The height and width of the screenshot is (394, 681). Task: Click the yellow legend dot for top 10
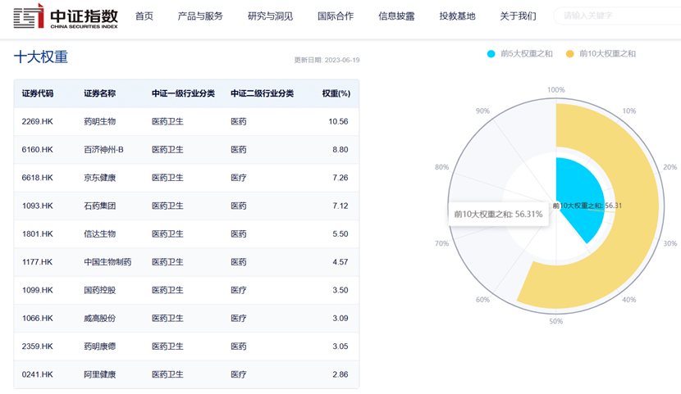point(569,54)
